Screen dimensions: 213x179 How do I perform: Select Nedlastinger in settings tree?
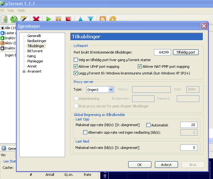click(37, 41)
